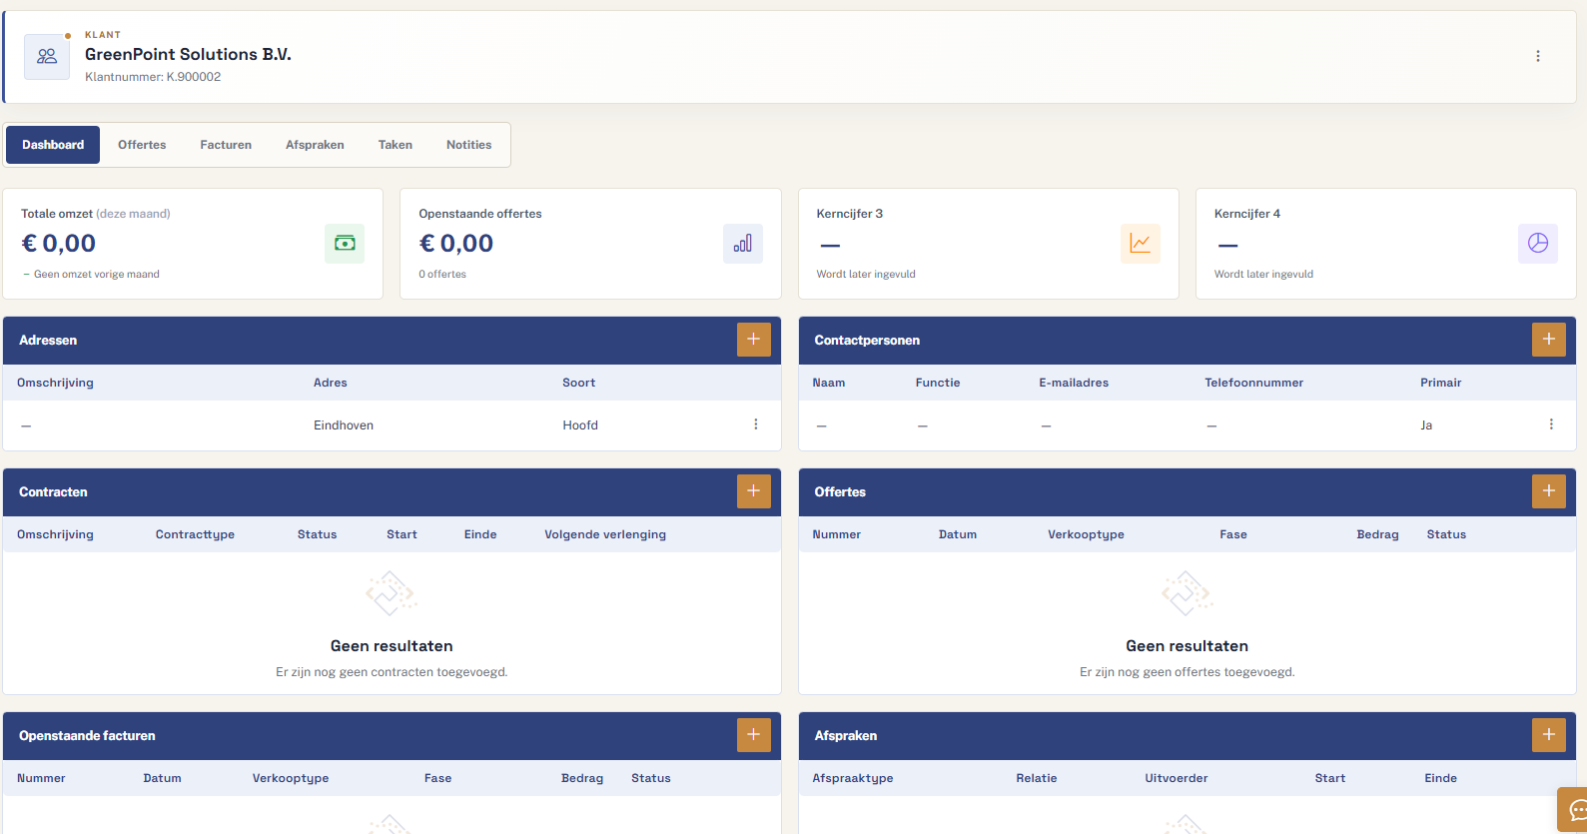Click the Naam column header in Contactpersonen
Image resolution: width=1587 pixels, height=834 pixels.
pos(829,383)
